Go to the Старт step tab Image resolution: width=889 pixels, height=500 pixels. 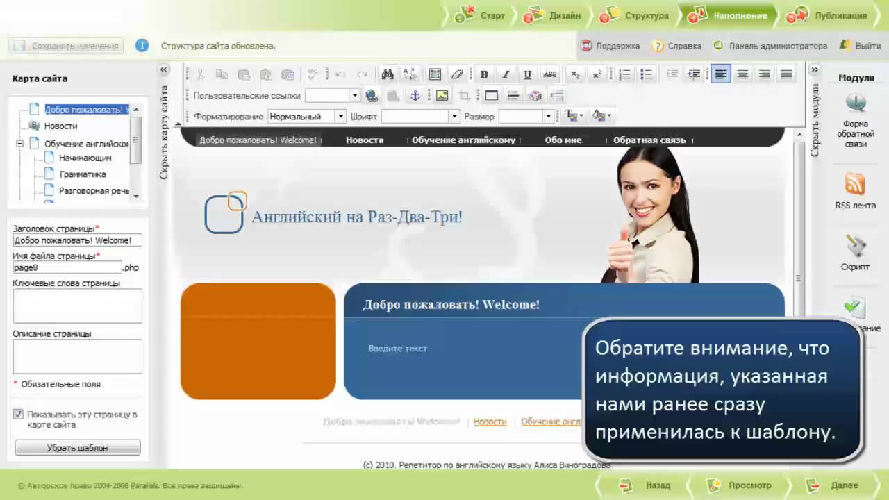[x=481, y=15]
